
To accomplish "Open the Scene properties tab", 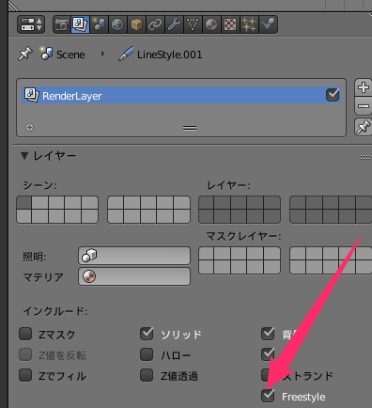I will tap(99, 24).
